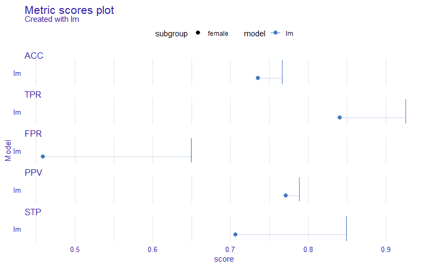Click the 'Model' y-axis label
This screenshot has height=267, width=428.
pos(8,151)
